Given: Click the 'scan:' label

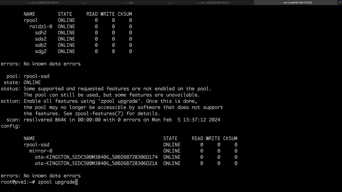Looking at the screenshot, I should pos(13,120).
